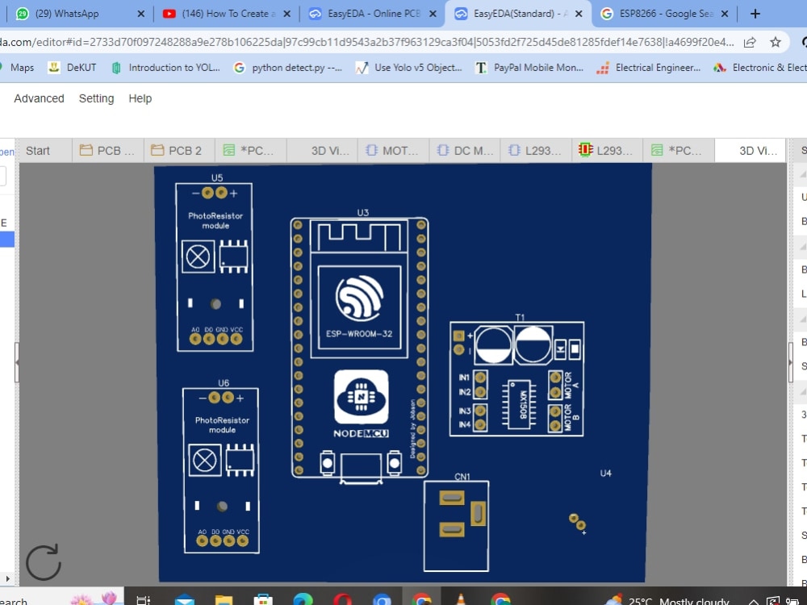
Task: Open the Introduction to YOL... bookmark
Action: [165, 68]
